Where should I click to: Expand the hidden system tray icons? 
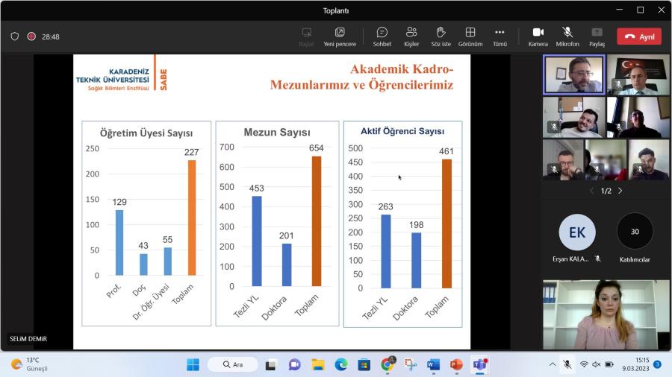point(553,364)
